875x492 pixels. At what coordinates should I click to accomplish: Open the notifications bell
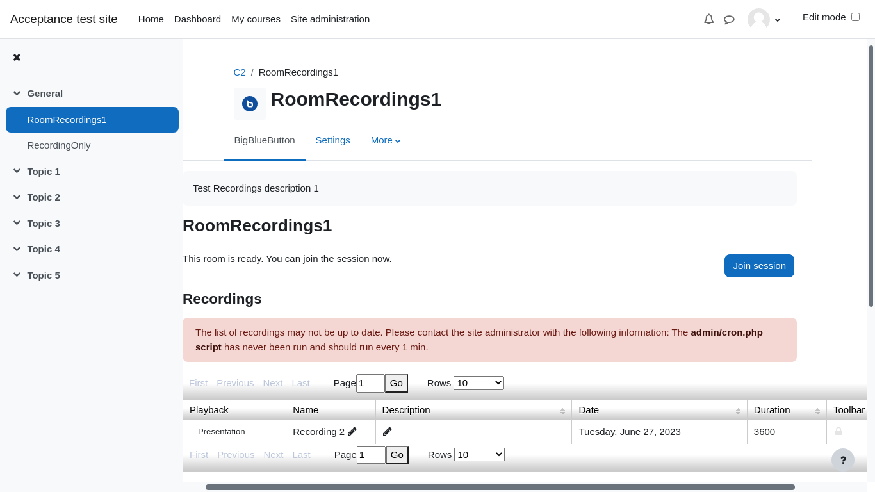[708, 19]
